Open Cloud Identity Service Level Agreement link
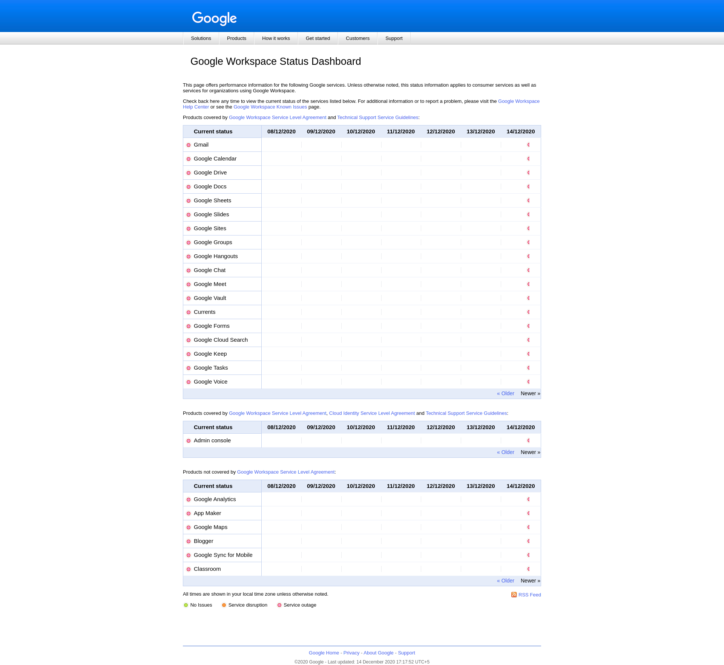The width and height of the screenshot is (724, 665). pyautogui.click(x=372, y=413)
